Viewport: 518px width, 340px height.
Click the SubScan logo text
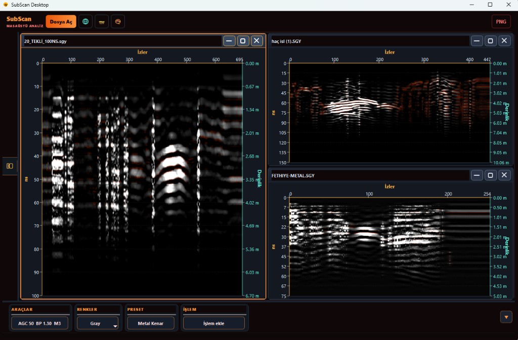(x=19, y=19)
